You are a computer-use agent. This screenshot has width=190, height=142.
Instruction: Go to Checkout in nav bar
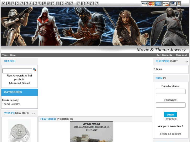tap(181, 55)
